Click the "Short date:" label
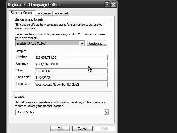The width and height of the screenshot is (177, 133). coord(24,77)
